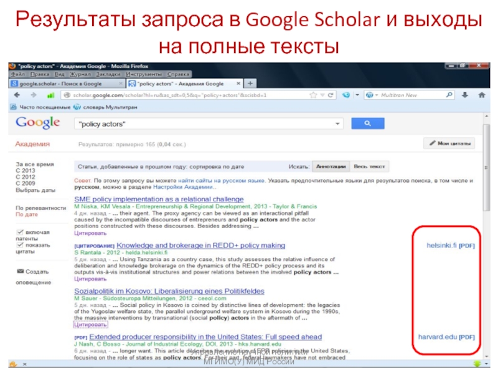498x374 pixels.
Task: Open the URL bar history dropdown arrow
Action: 322,95
